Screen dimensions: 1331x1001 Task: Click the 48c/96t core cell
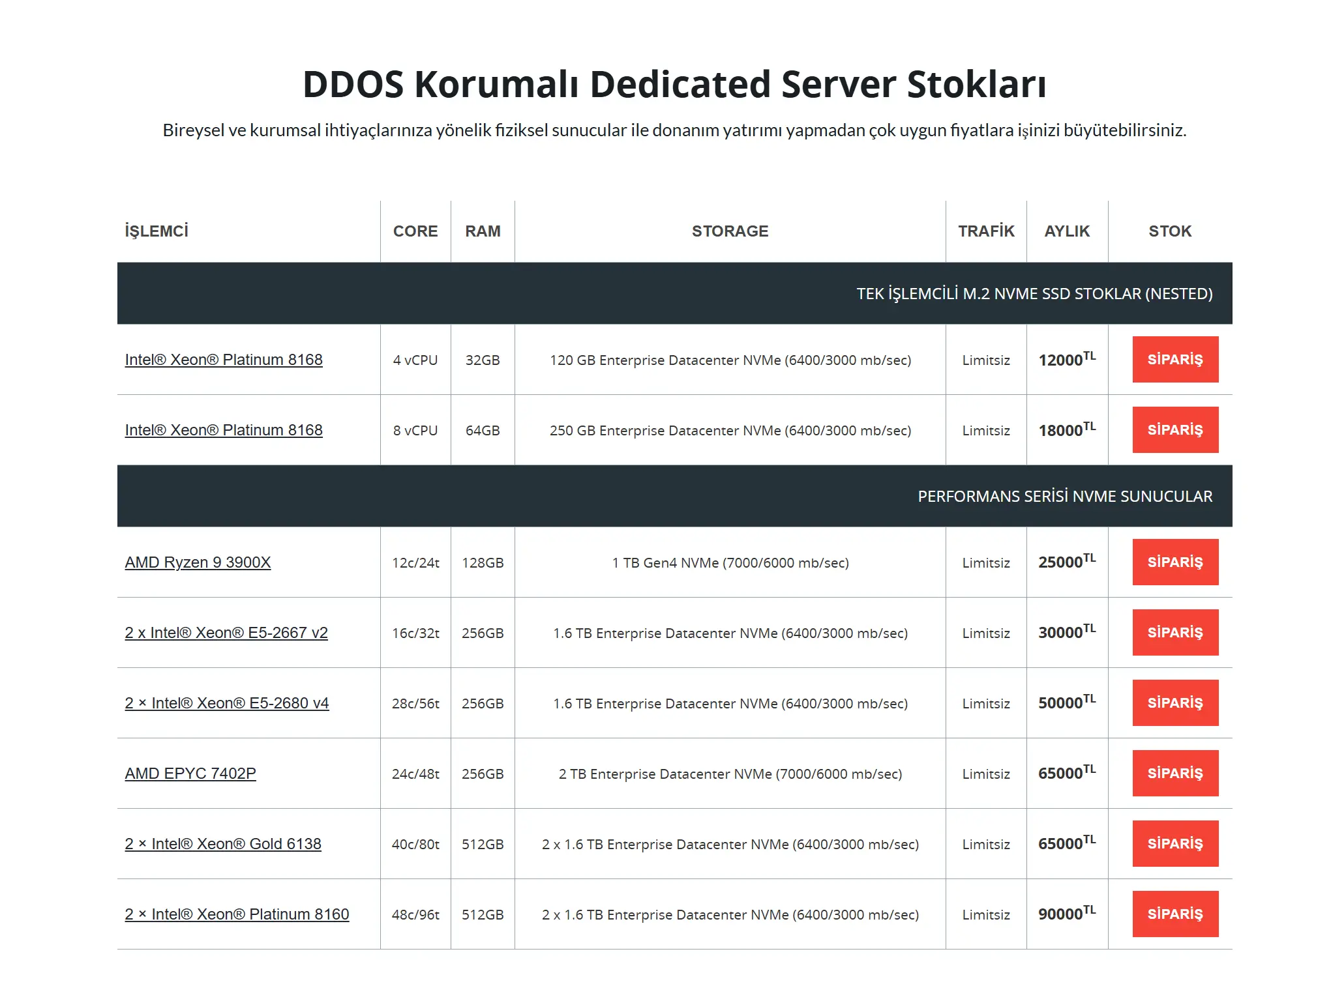[415, 915]
